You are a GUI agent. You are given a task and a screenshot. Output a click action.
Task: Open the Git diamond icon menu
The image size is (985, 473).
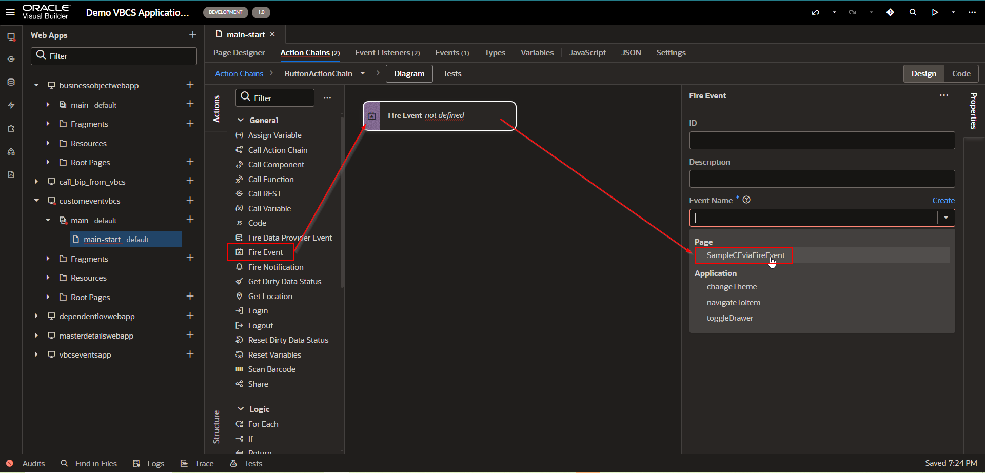point(890,12)
